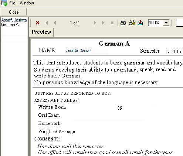
Task: Click the zoom percentage field showing 100%
Action: (156, 23)
